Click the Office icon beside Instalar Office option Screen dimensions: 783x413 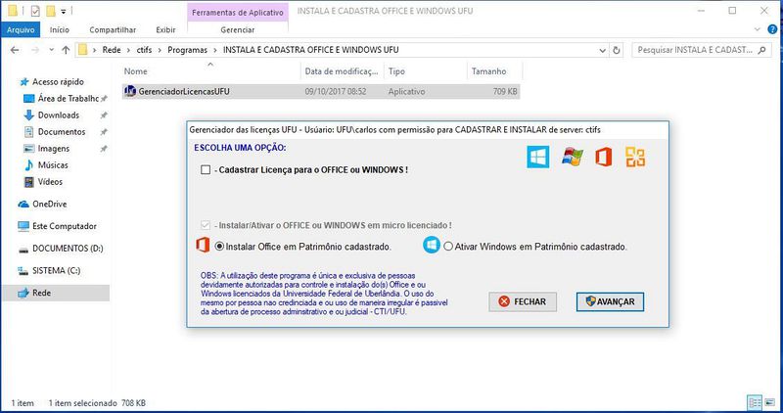click(x=203, y=246)
